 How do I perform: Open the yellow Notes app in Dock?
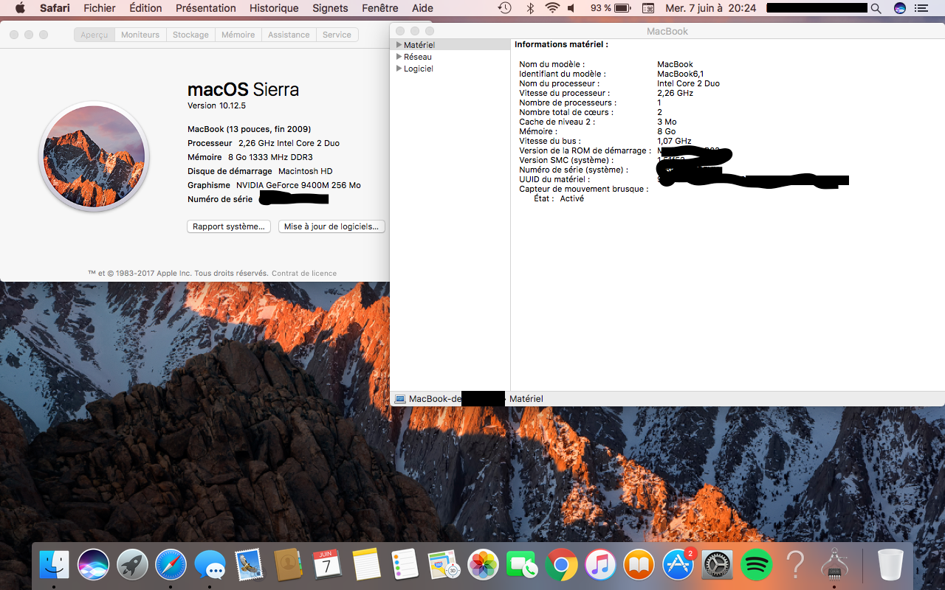click(x=366, y=566)
